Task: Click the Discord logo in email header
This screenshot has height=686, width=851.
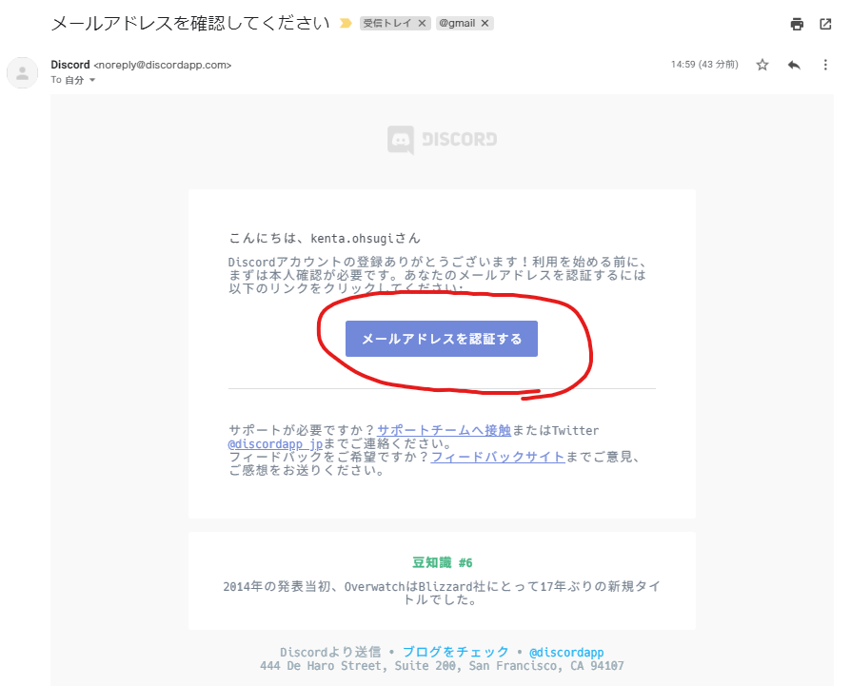Action: 442,140
